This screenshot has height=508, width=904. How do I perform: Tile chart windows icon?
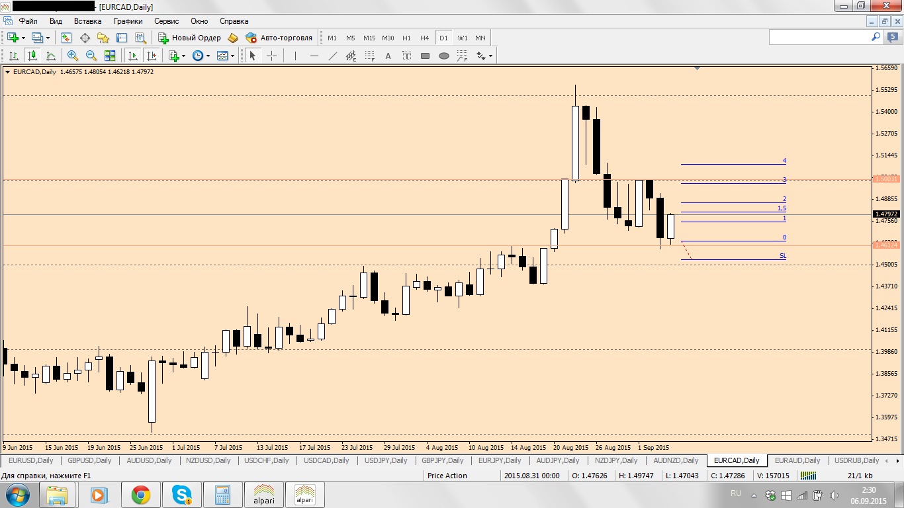coord(110,56)
